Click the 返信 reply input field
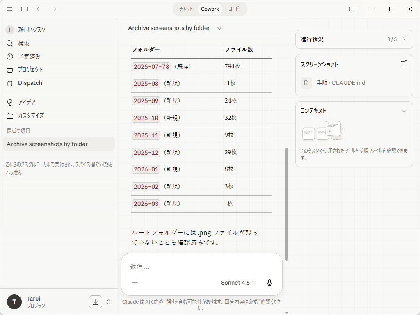420x315 pixels. click(185, 267)
